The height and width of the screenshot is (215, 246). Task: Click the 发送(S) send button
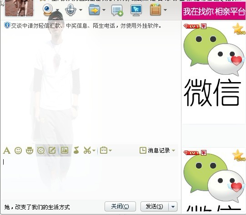click(155, 206)
